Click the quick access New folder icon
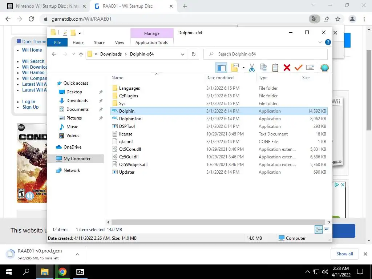This screenshot has height=279, width=372. pyautogui.click(x=73, y=32)
